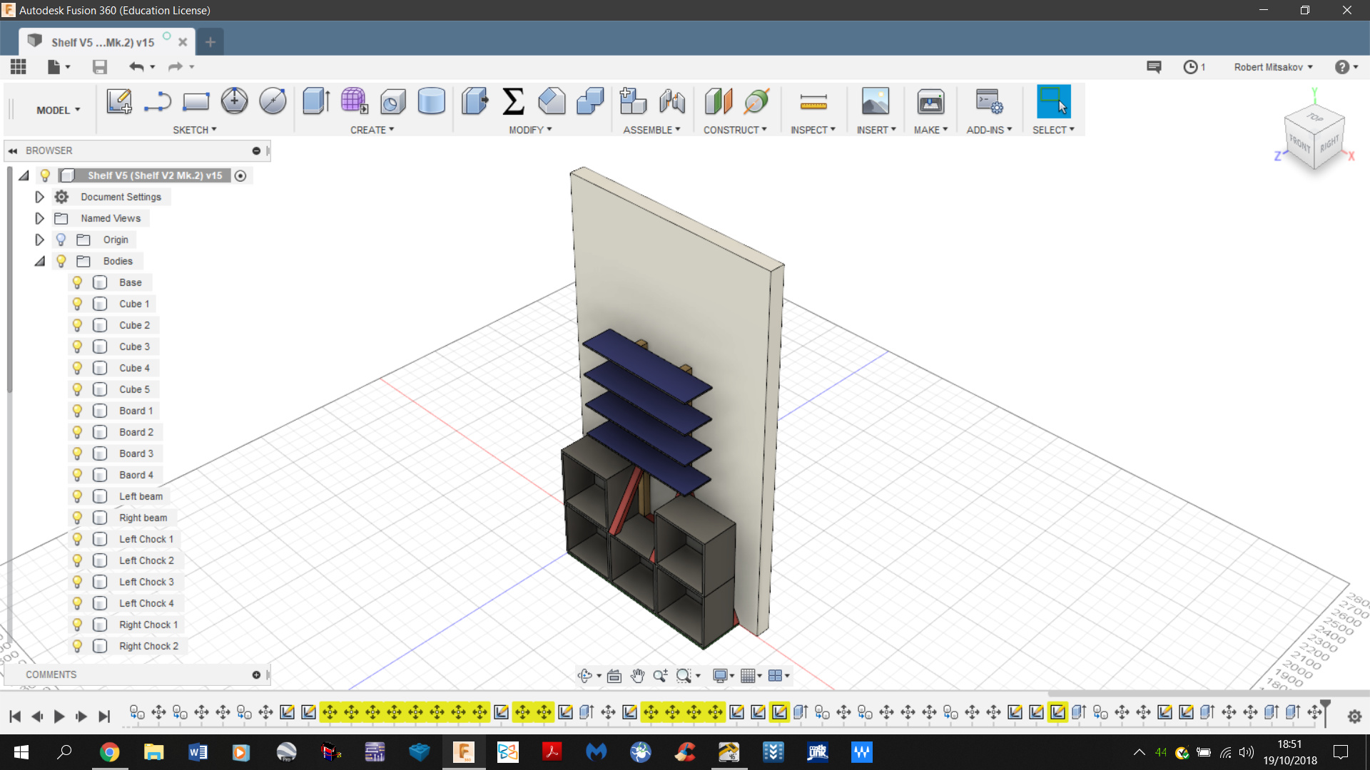Select the Joint assemble tool
This screenshot has width=1370, height=770.
pos(671,101)
